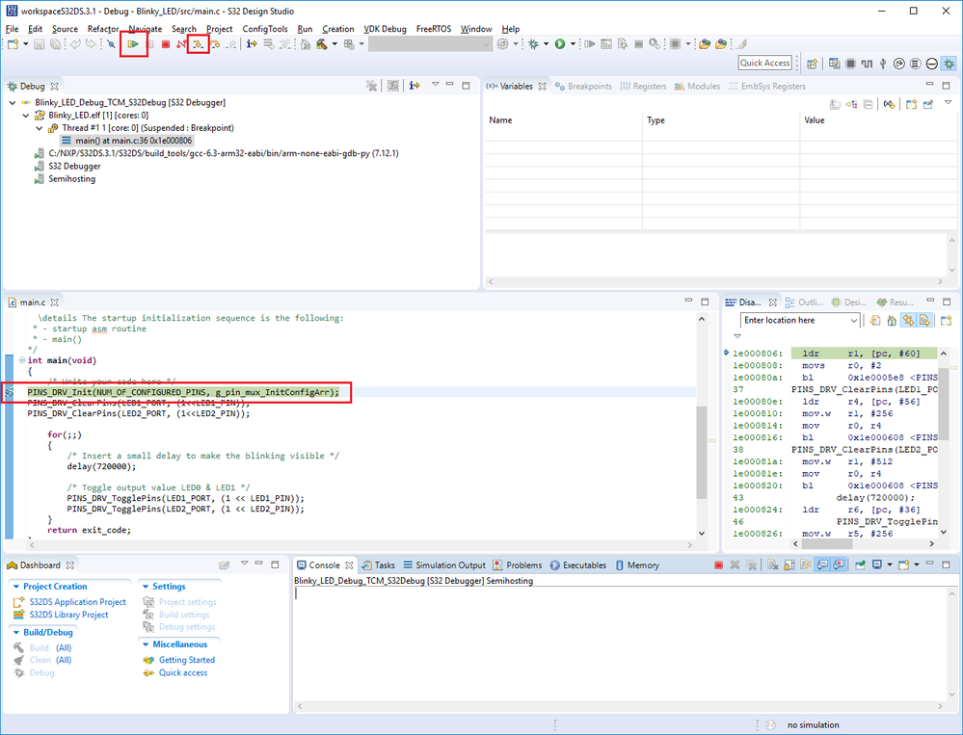Switch to the Simulation Output tab
963x735 pixels.
click(x=444, y=565)
